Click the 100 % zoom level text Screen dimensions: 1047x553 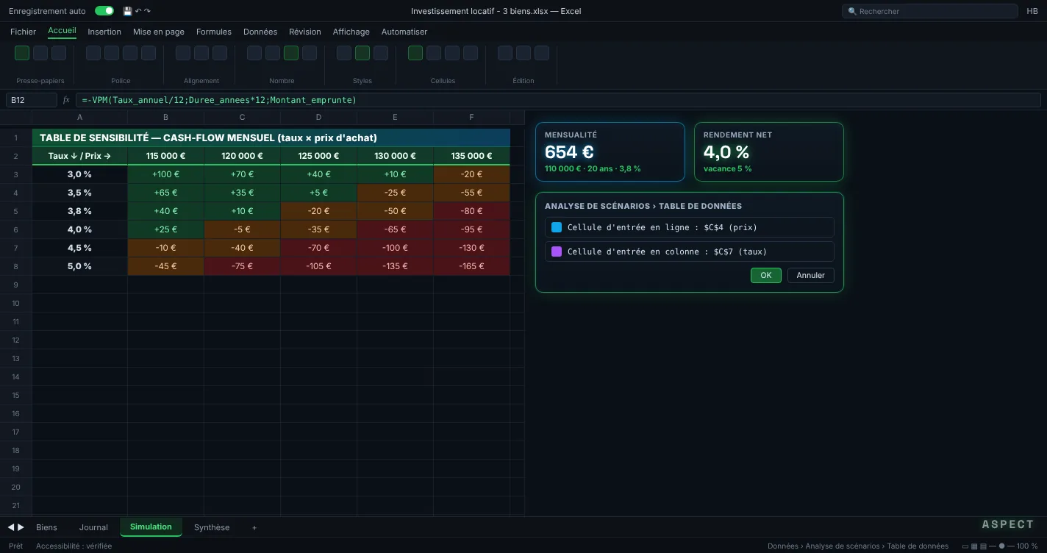pos(1027,546)
